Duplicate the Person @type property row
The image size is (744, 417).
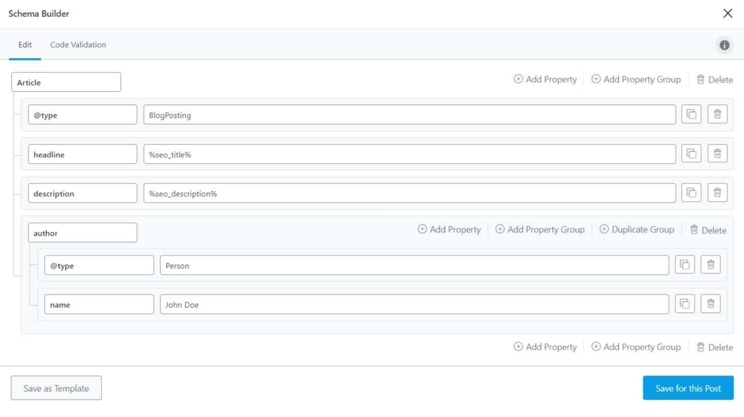(x=685, y=264)
